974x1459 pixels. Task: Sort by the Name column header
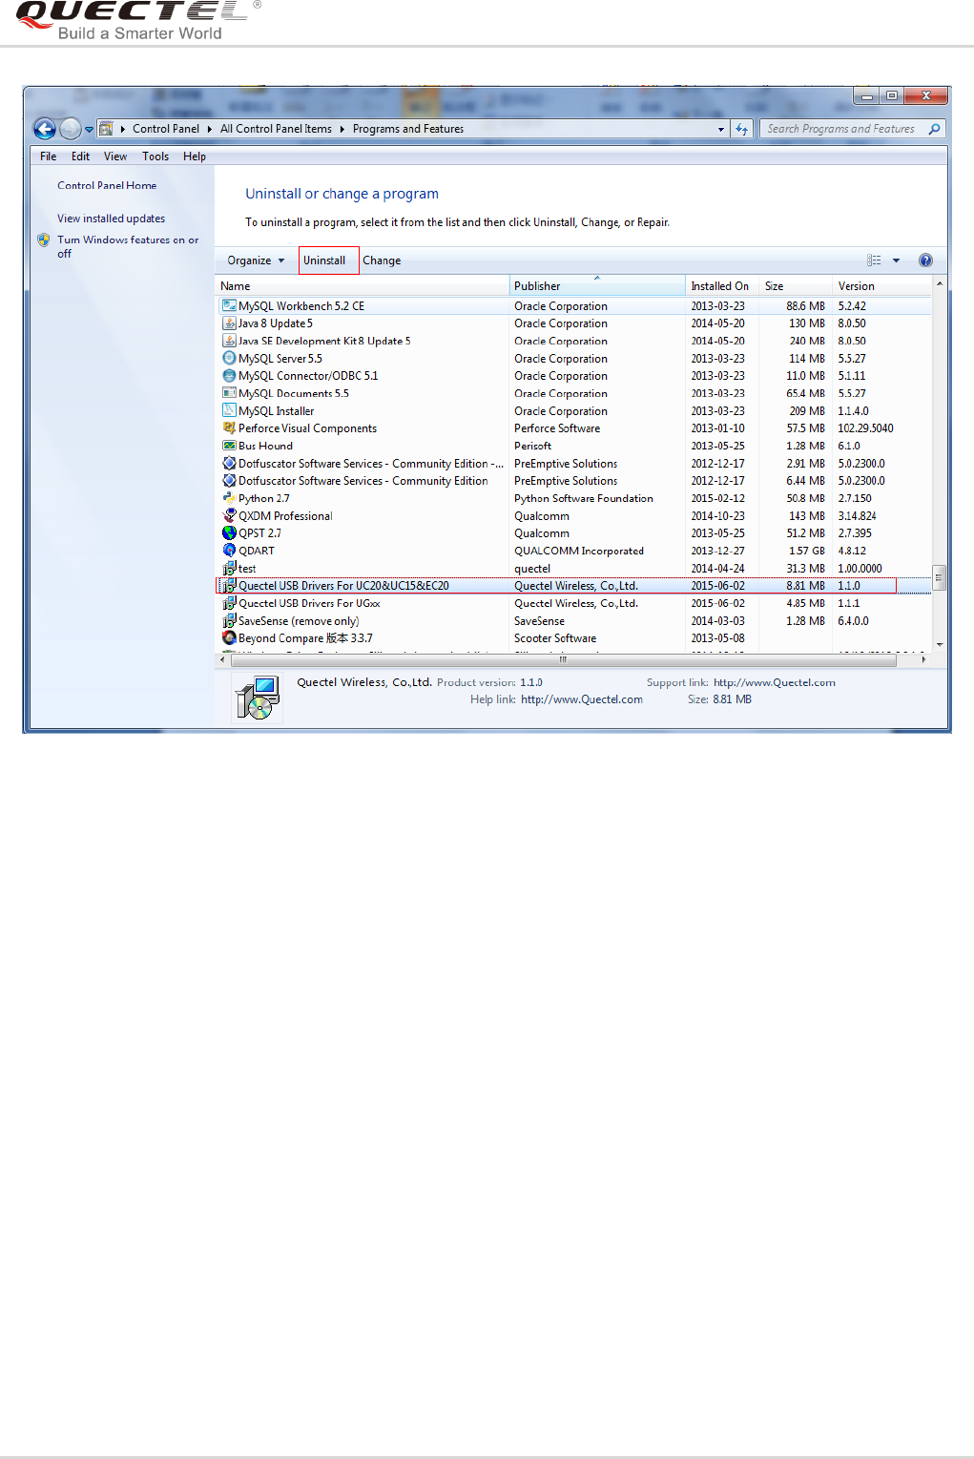click(x=363, y=286)
